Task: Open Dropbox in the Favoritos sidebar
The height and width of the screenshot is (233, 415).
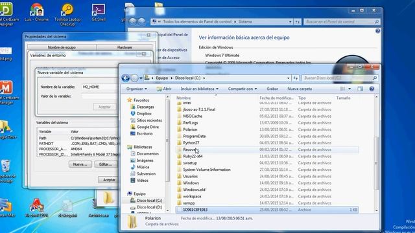Action: pos(144,114)
